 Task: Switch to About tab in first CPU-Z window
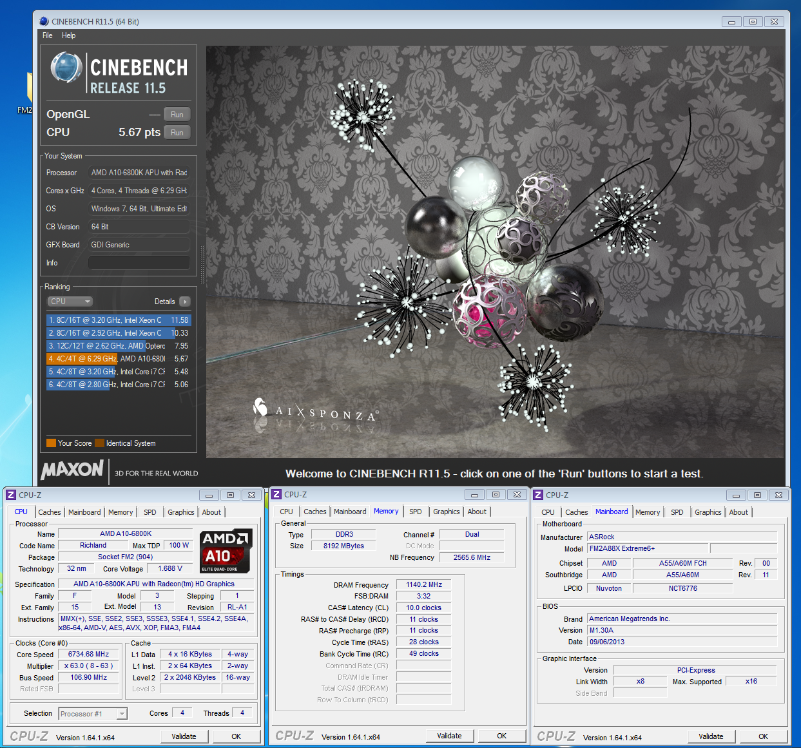[x=211, y=512]
